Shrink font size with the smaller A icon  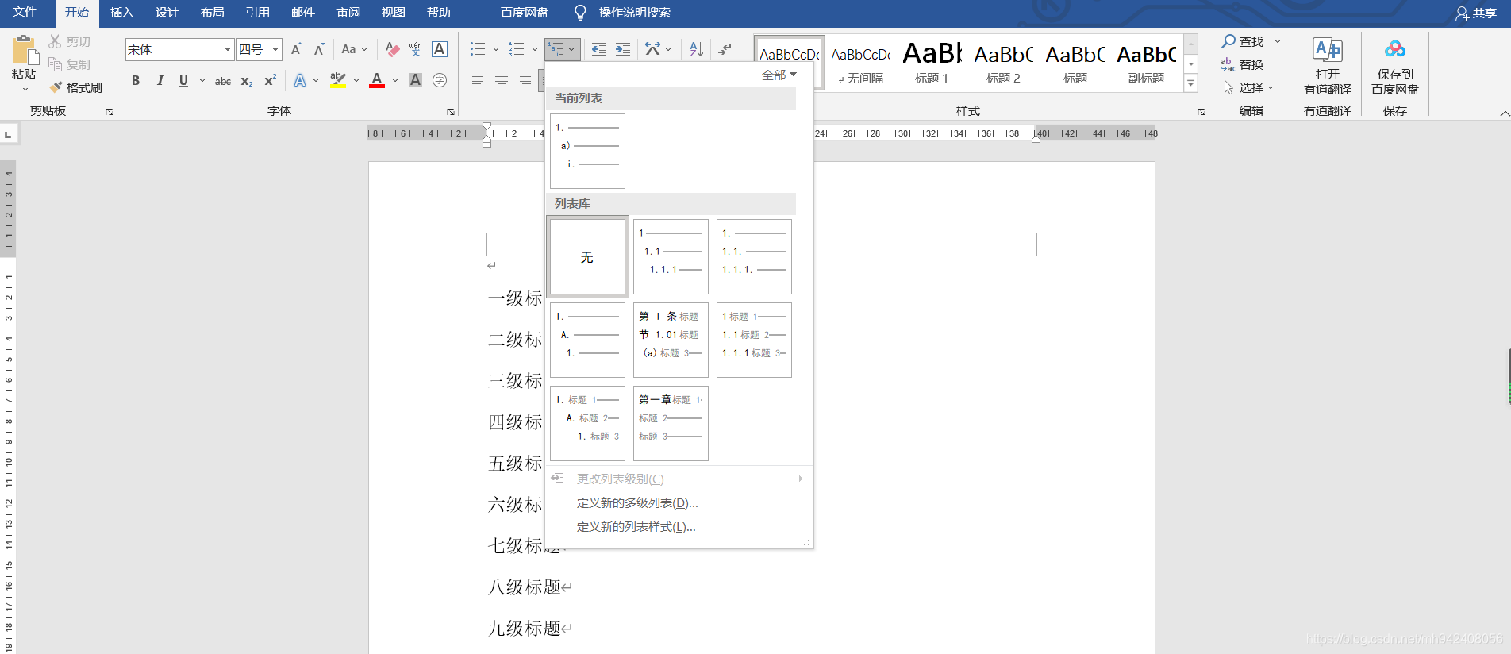(319, 49)
